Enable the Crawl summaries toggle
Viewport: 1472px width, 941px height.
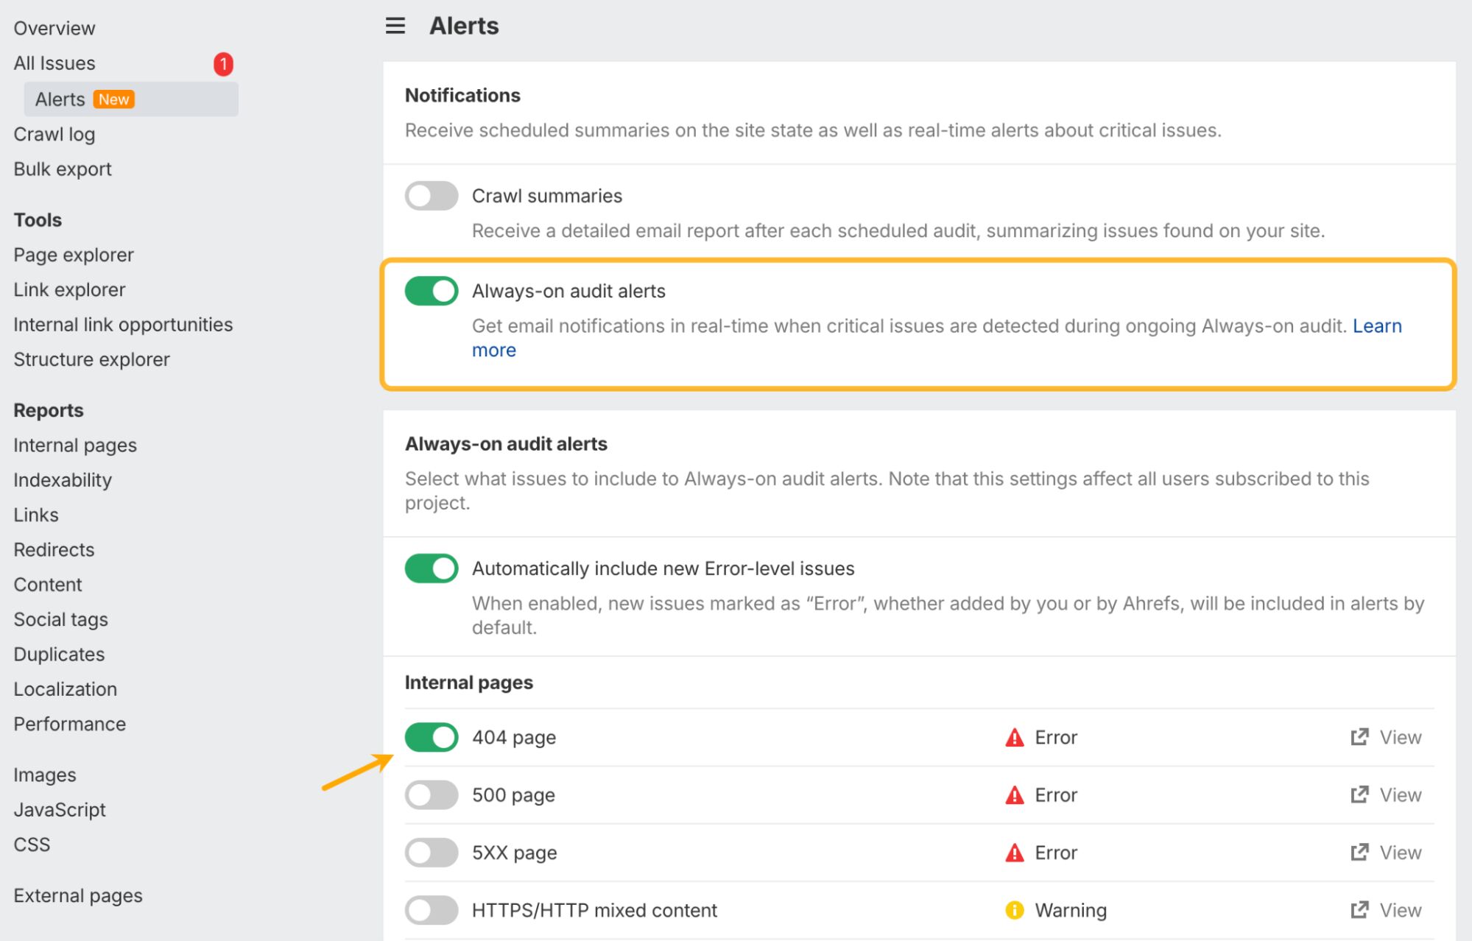pyautogui.click(x=432, y=196)
